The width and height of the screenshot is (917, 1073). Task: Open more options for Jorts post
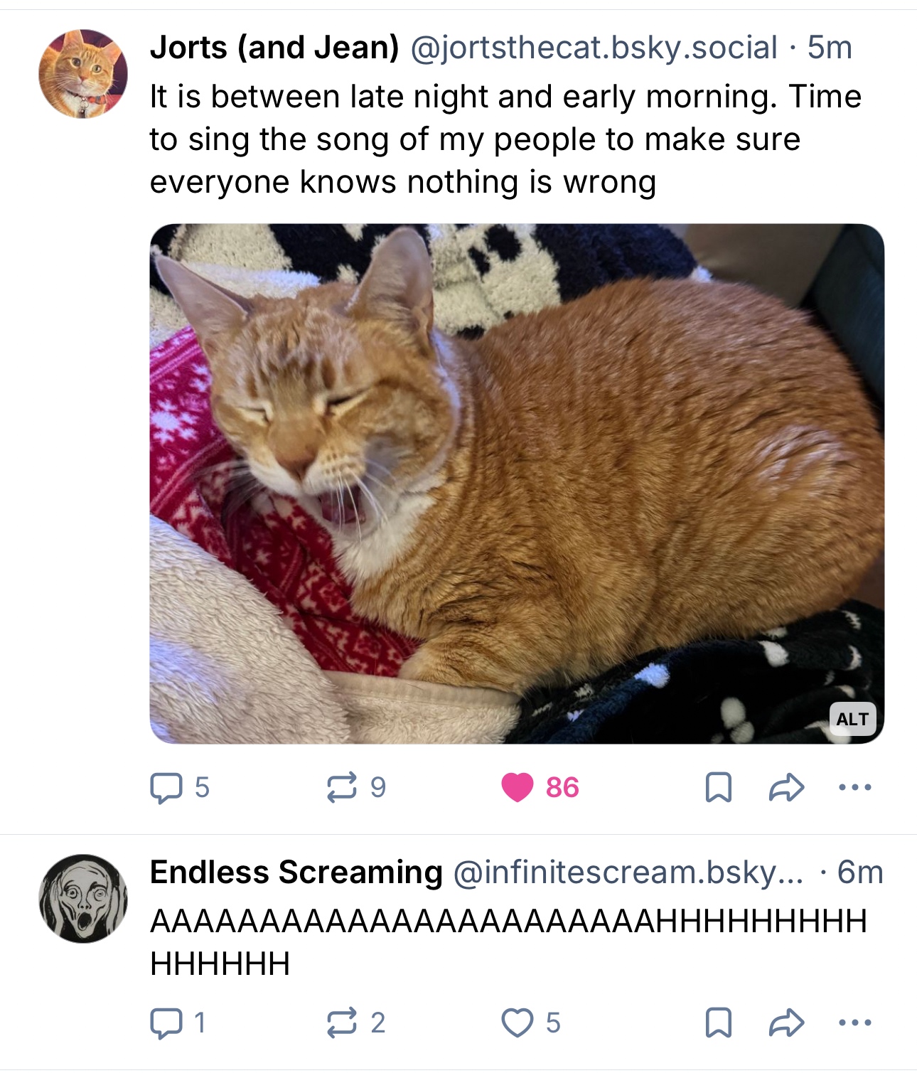pos(854,788)
